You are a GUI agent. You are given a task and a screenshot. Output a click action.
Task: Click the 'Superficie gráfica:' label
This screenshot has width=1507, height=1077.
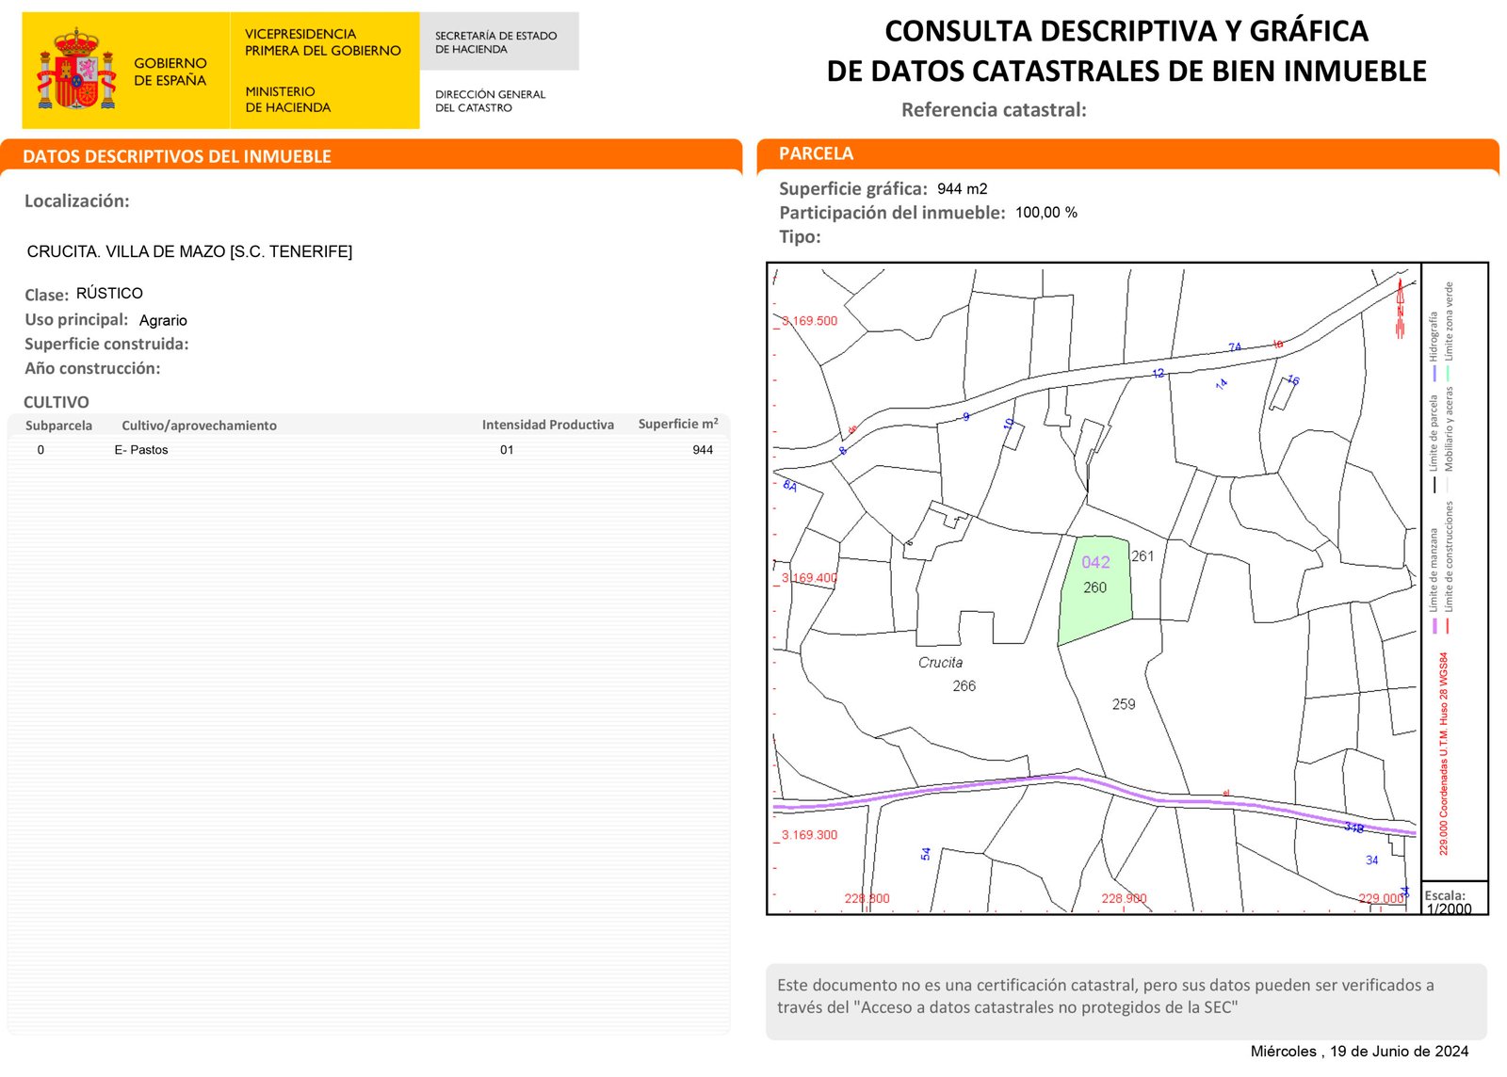tap(853, 189)
